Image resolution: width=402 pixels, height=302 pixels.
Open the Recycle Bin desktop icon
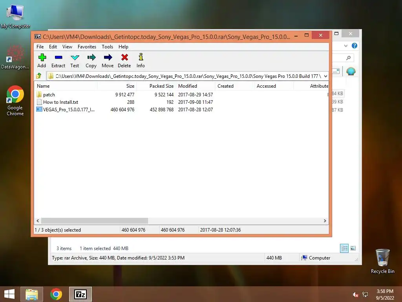[382, 261]
